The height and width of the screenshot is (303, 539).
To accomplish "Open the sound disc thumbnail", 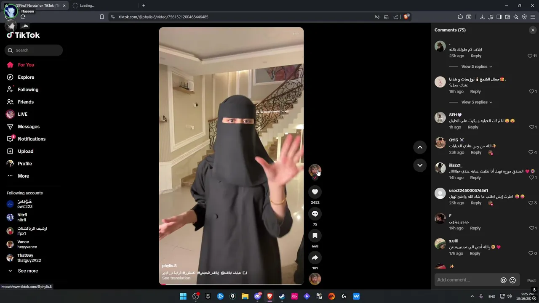I will click(x=315, y=279).
